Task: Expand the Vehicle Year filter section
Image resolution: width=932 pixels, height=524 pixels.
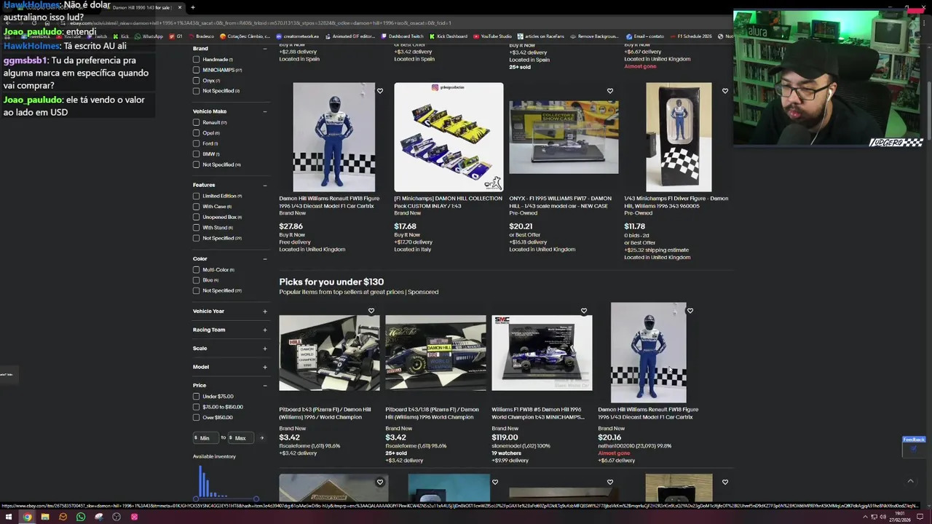Action: (264, 311)
